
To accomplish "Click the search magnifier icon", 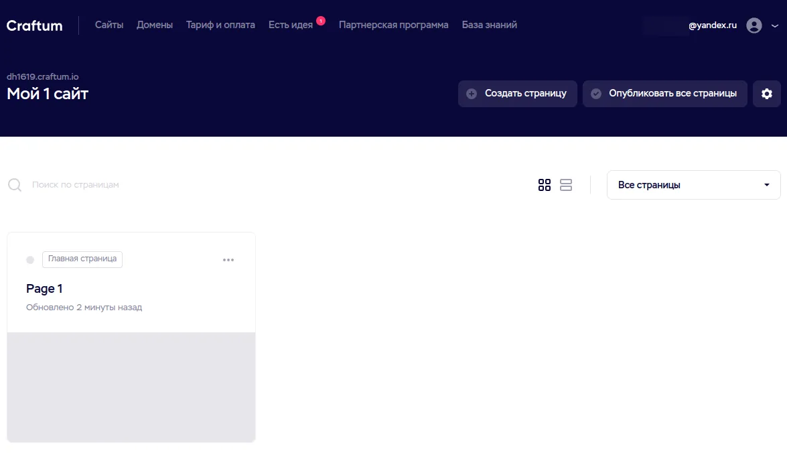I will click(15, 185).
